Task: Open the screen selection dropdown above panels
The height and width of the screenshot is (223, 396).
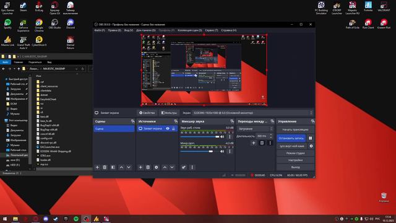Action: pyautogui.click(x=252, y=113)
